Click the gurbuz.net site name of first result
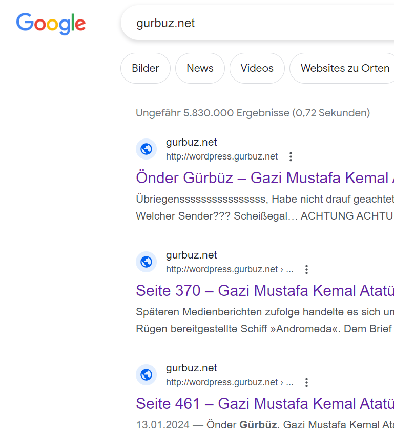This screenshot has width=394, height=436. 191,143
